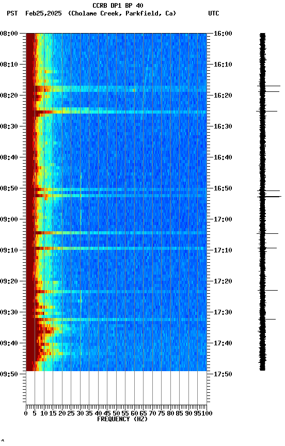Screen dimensions: 285x446
Task: Click the PST time label "08:10"
Action: coord(9,65)
